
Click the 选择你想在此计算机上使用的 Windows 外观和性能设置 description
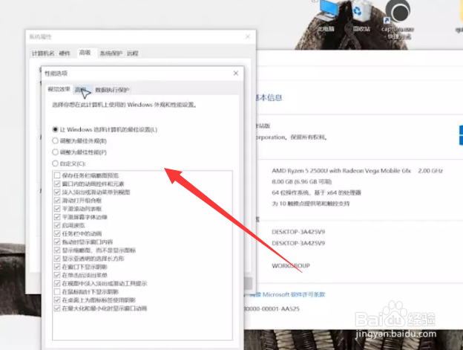click(x=125, y=105)
